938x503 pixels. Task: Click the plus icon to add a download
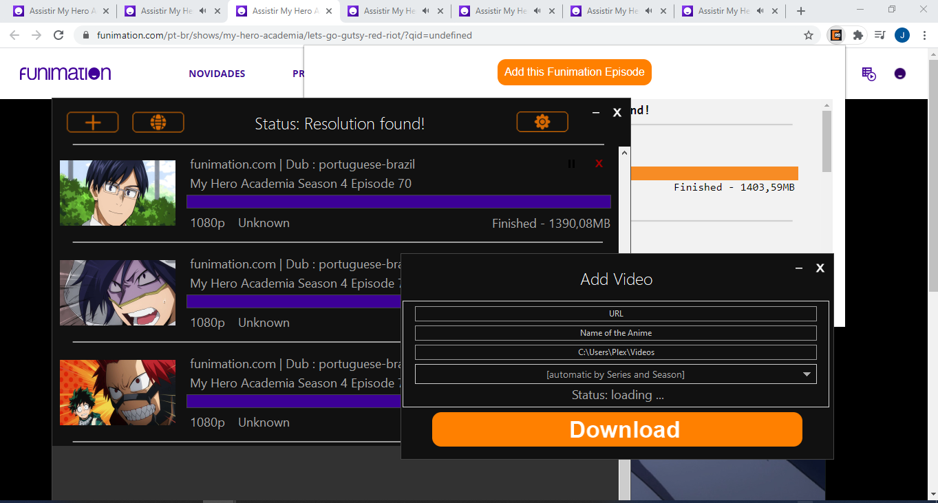(x=92, y=122)
